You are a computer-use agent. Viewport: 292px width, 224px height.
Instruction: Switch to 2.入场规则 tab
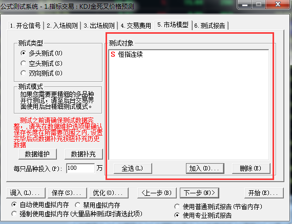click(x=62, y=26)
